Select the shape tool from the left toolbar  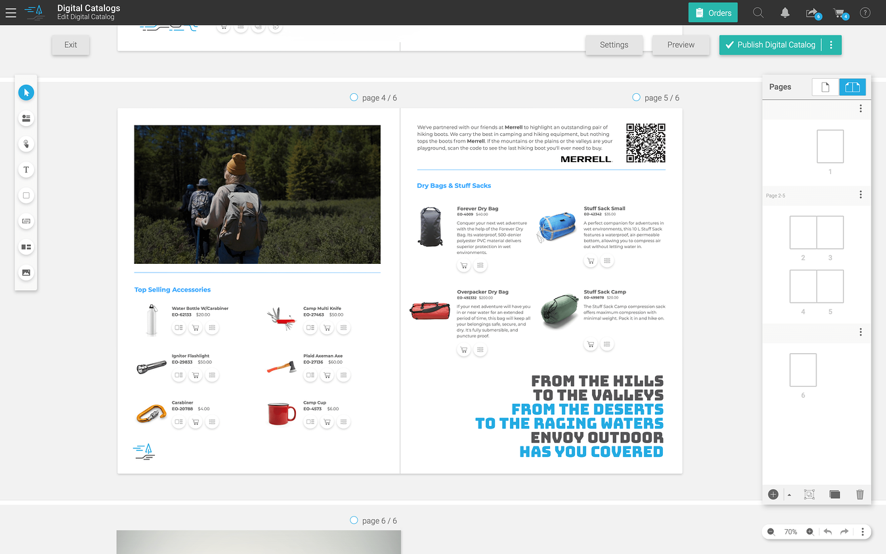coord(26,195)
